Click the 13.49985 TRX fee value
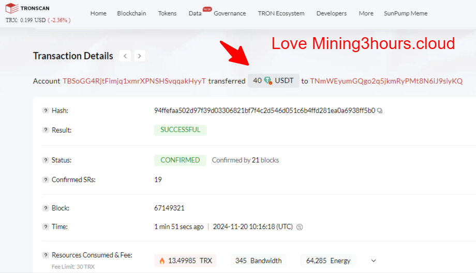Screen dimensions: 476x273 (185, 261)
